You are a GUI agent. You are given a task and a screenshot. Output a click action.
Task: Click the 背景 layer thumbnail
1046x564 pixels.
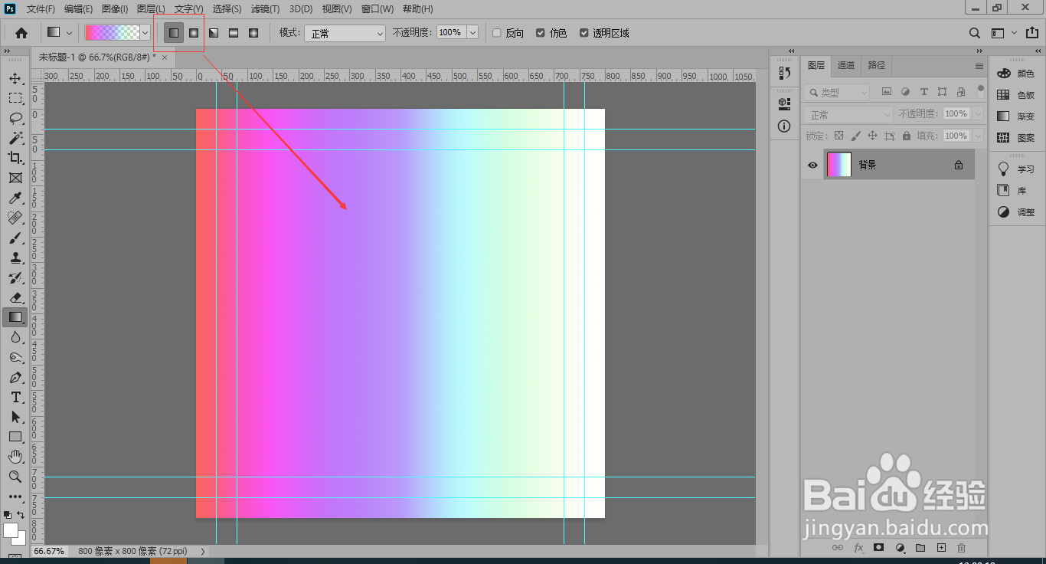[x=839, y=165]
